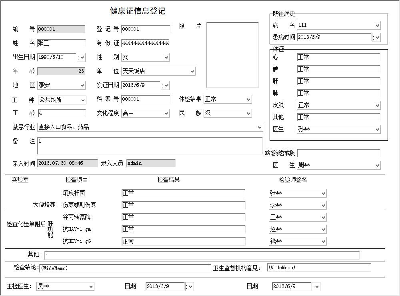400x296 pixels.
Task: Click the 年龄 field showing 23
Action: click(x=61, y=71)
